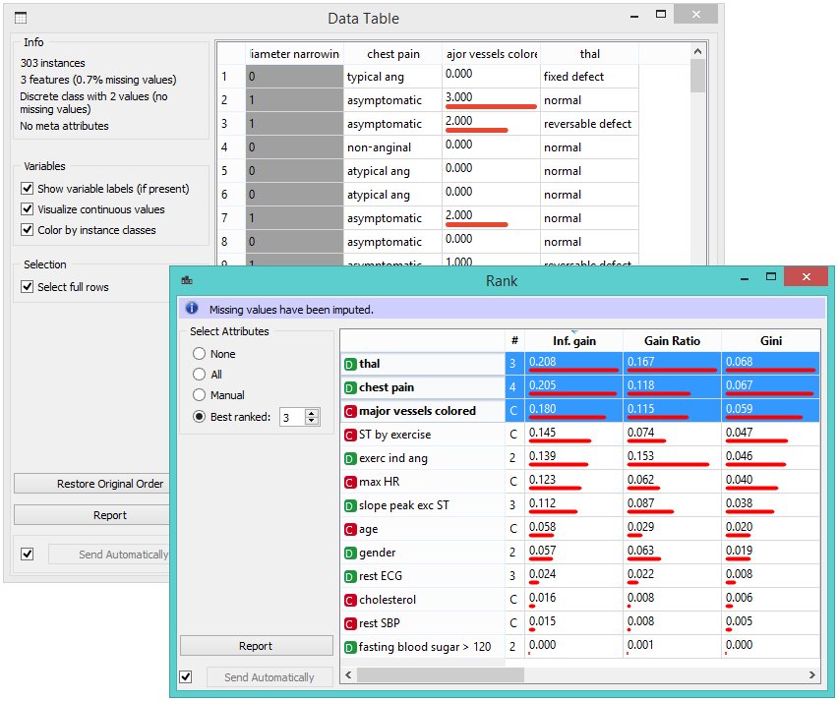Choose Manual attribute selection

(197, 395)
